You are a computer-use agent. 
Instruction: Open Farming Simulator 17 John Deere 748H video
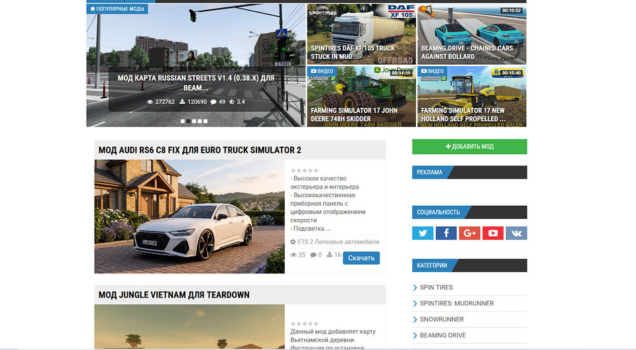coord(362,97)
